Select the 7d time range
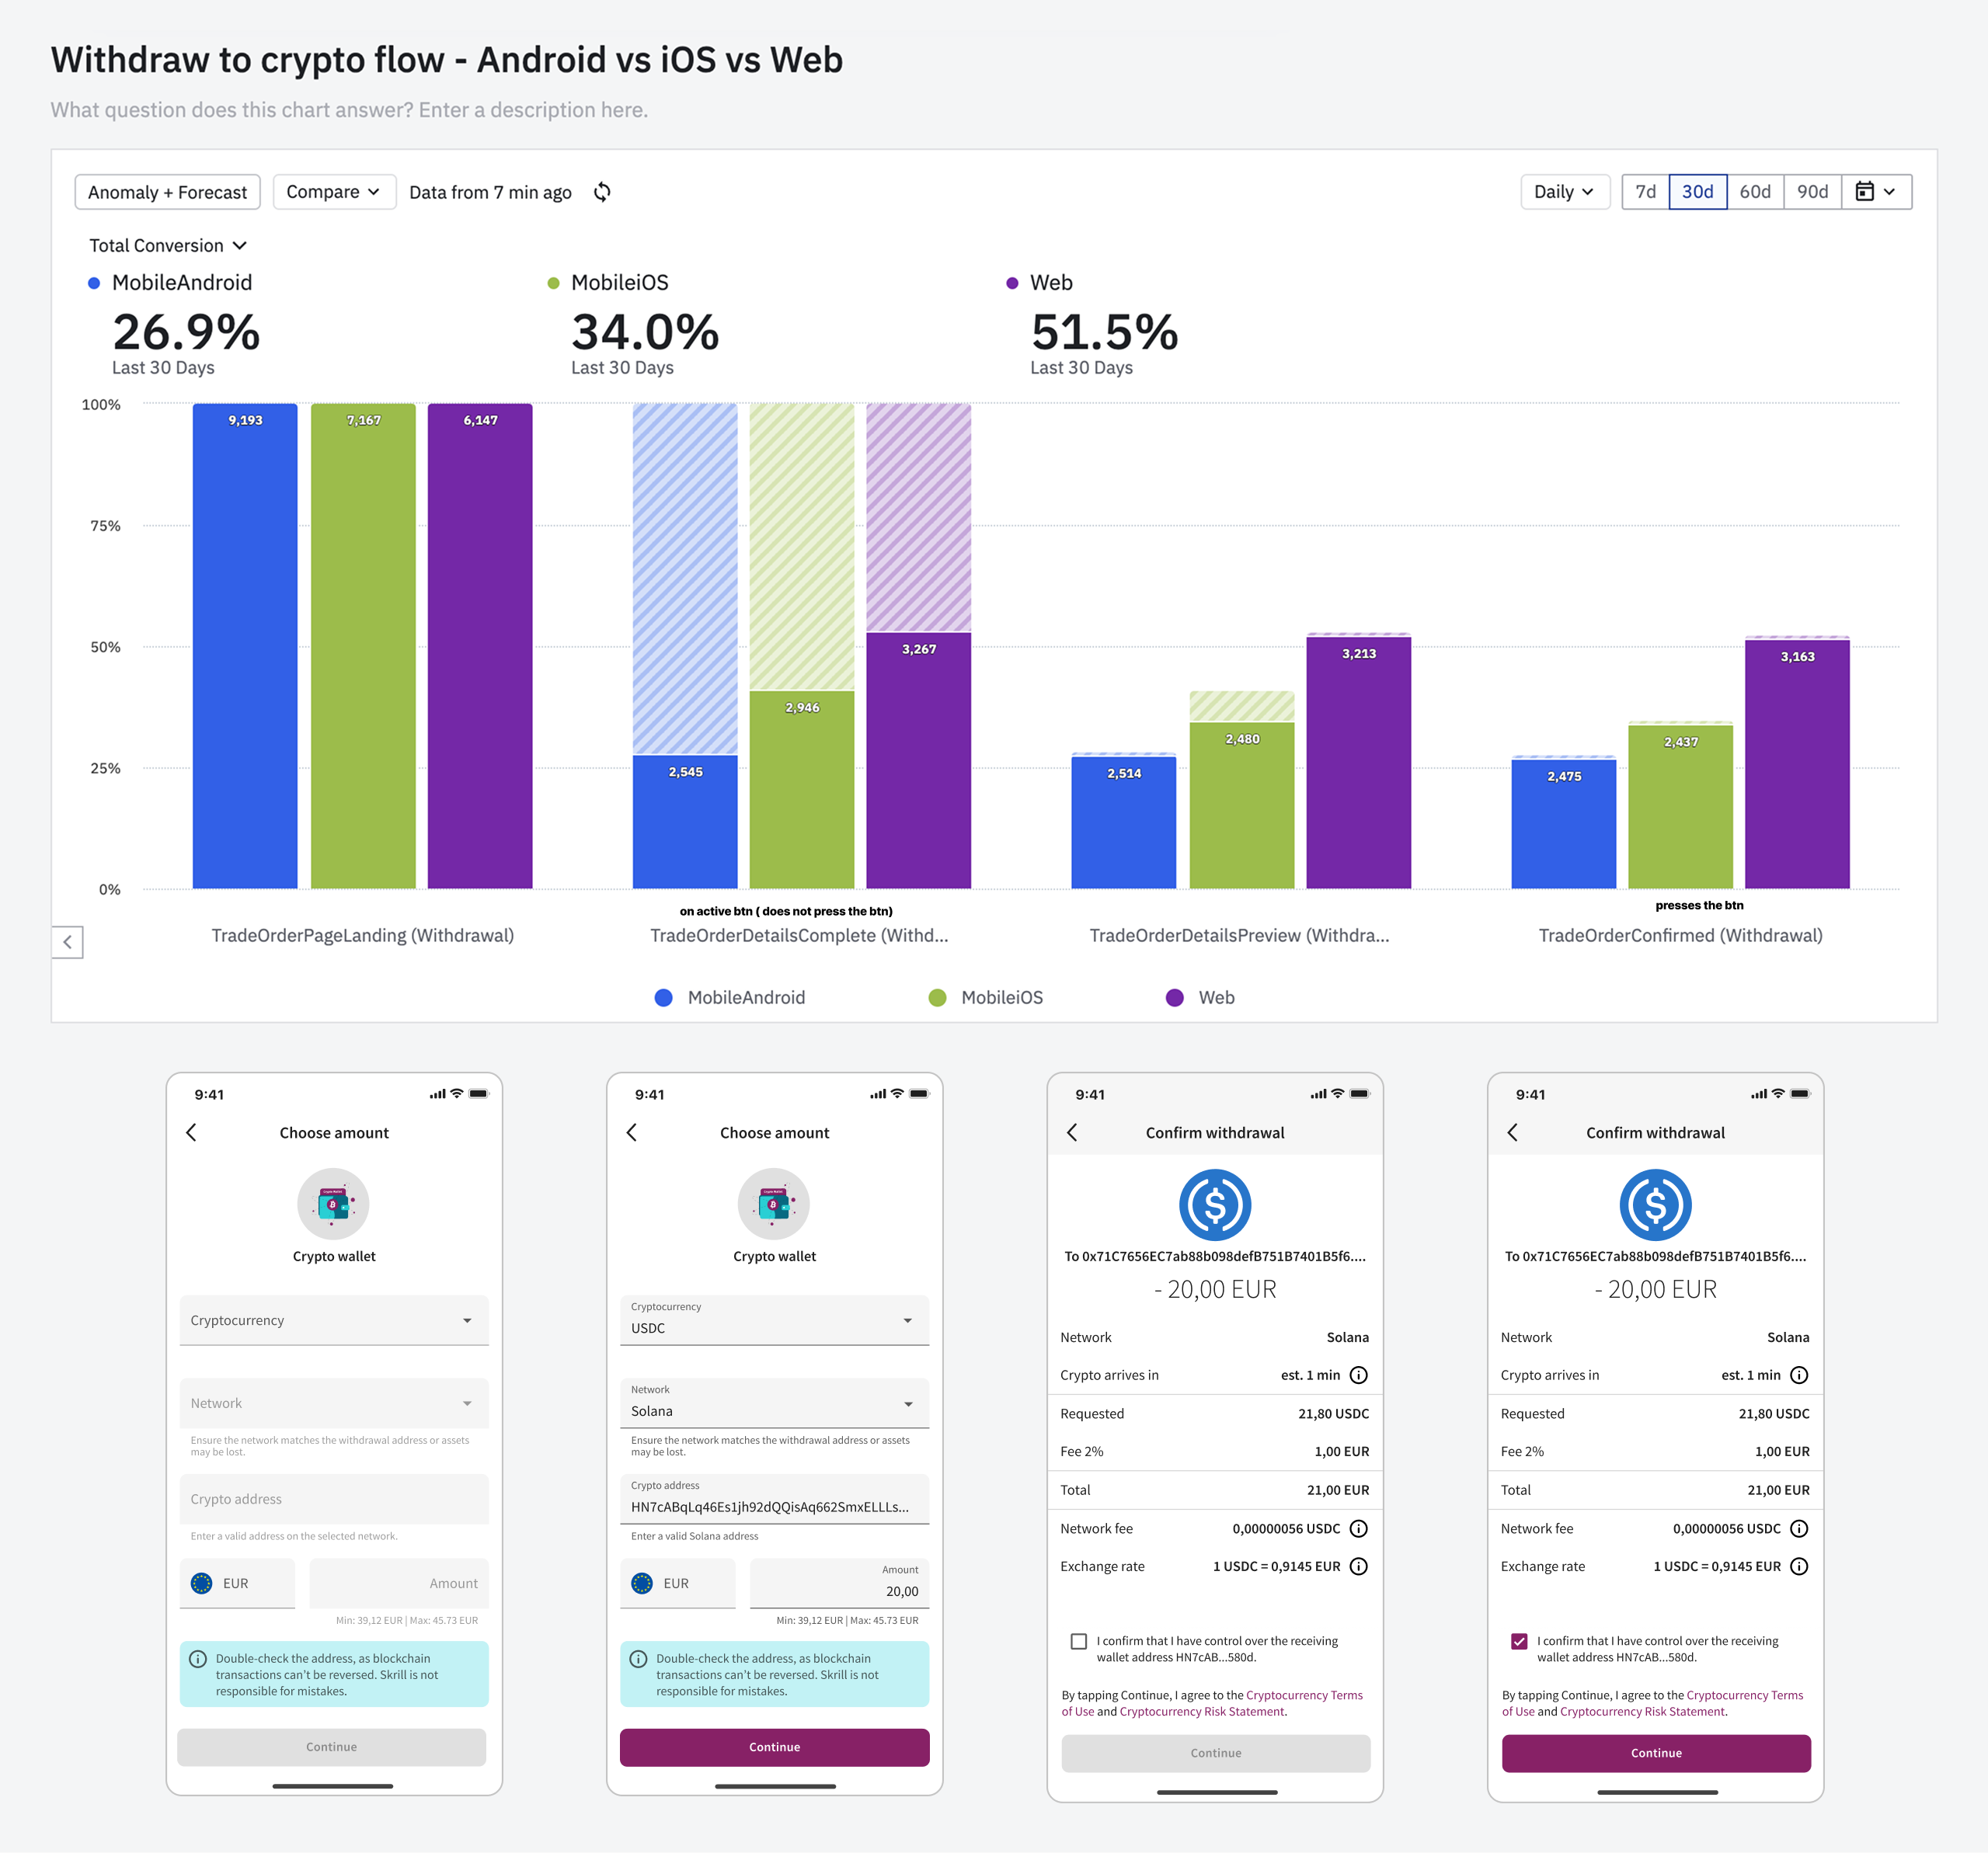The image size is (1988, 1853). pyautogui.click(x=1646, y=192)
